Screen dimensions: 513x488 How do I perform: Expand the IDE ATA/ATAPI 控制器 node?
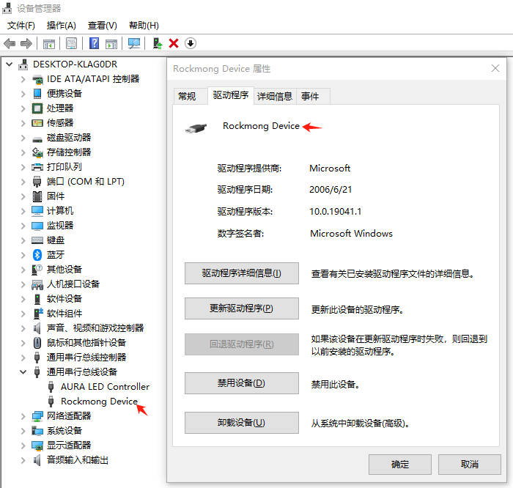click(23, 79)
